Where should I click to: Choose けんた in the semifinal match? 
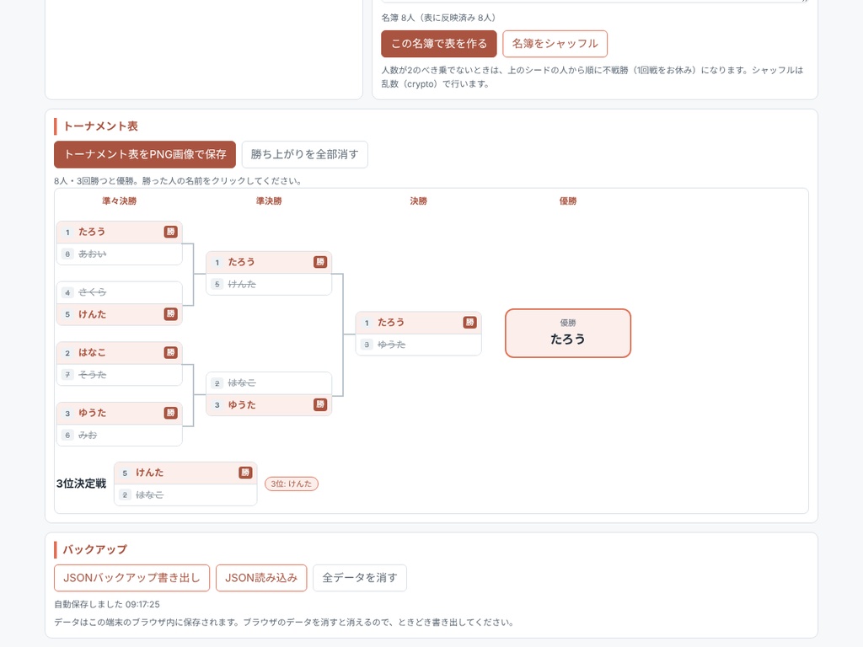point(269,285)
